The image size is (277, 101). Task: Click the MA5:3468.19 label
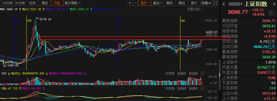tap(9, 9)
